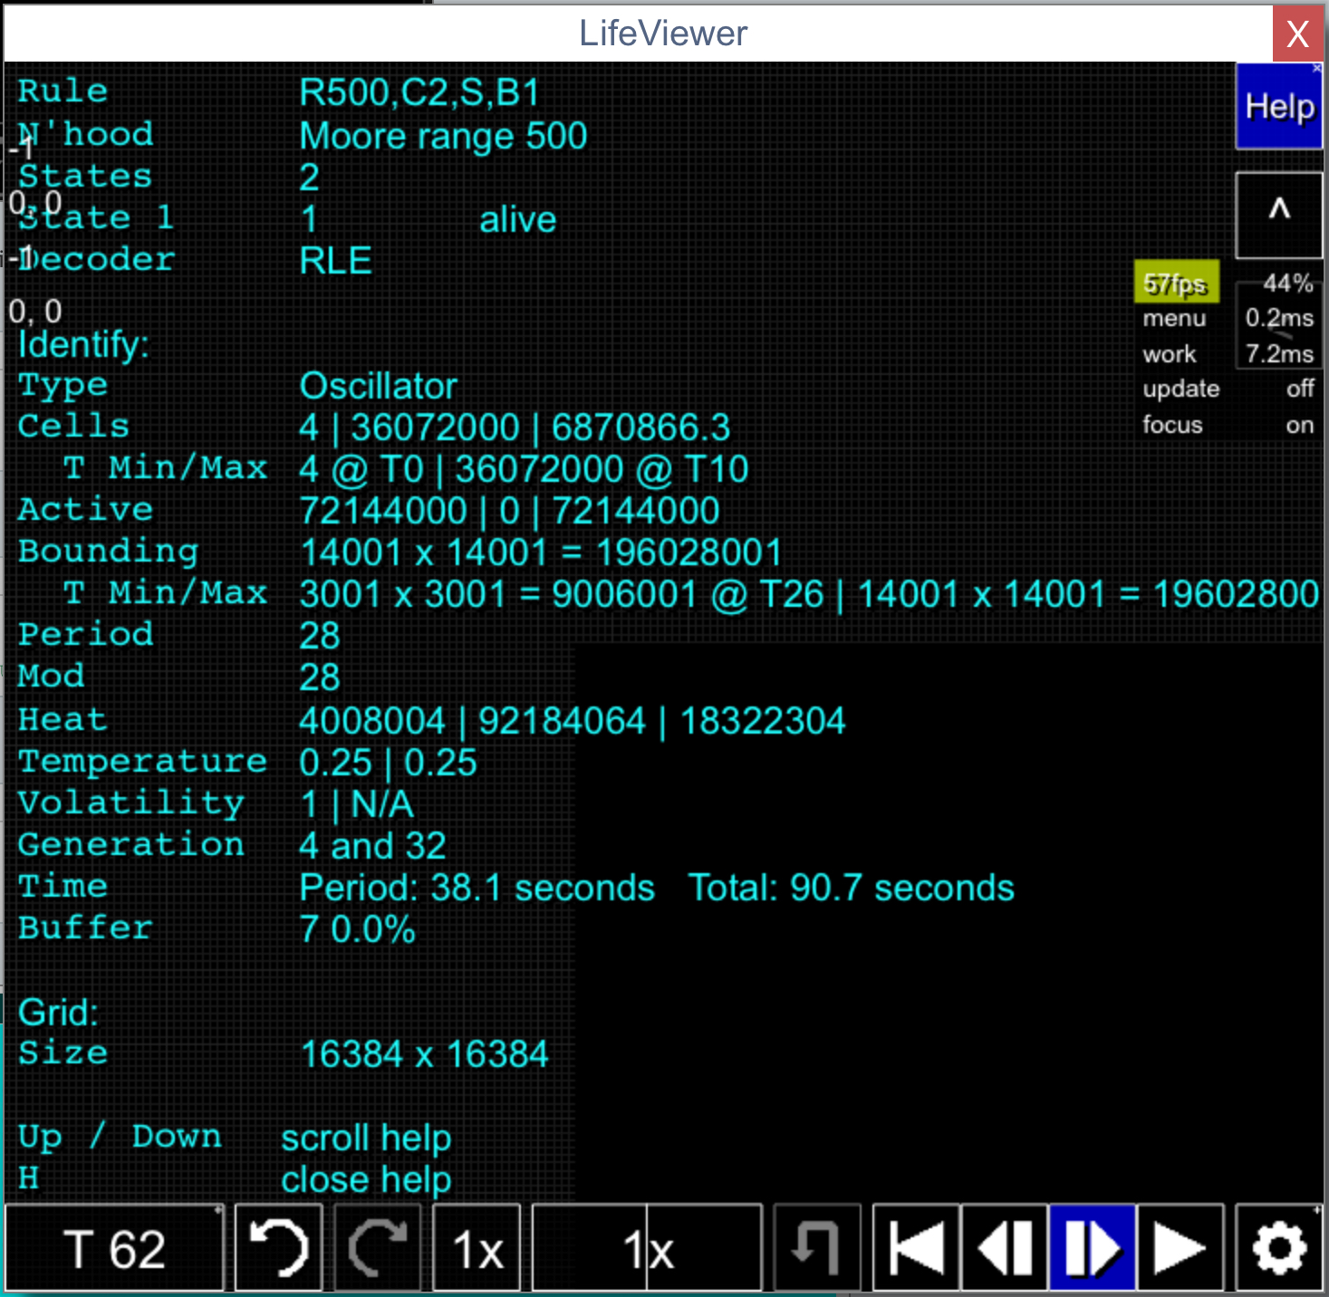Collapse the panel with the caret button
This screenshot has height=1297, width=1329.
[1279, 215]
